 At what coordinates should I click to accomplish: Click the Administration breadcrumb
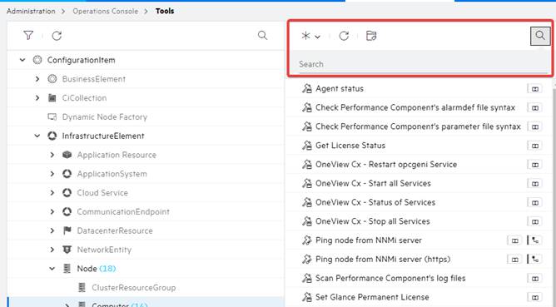coord(31,11)
